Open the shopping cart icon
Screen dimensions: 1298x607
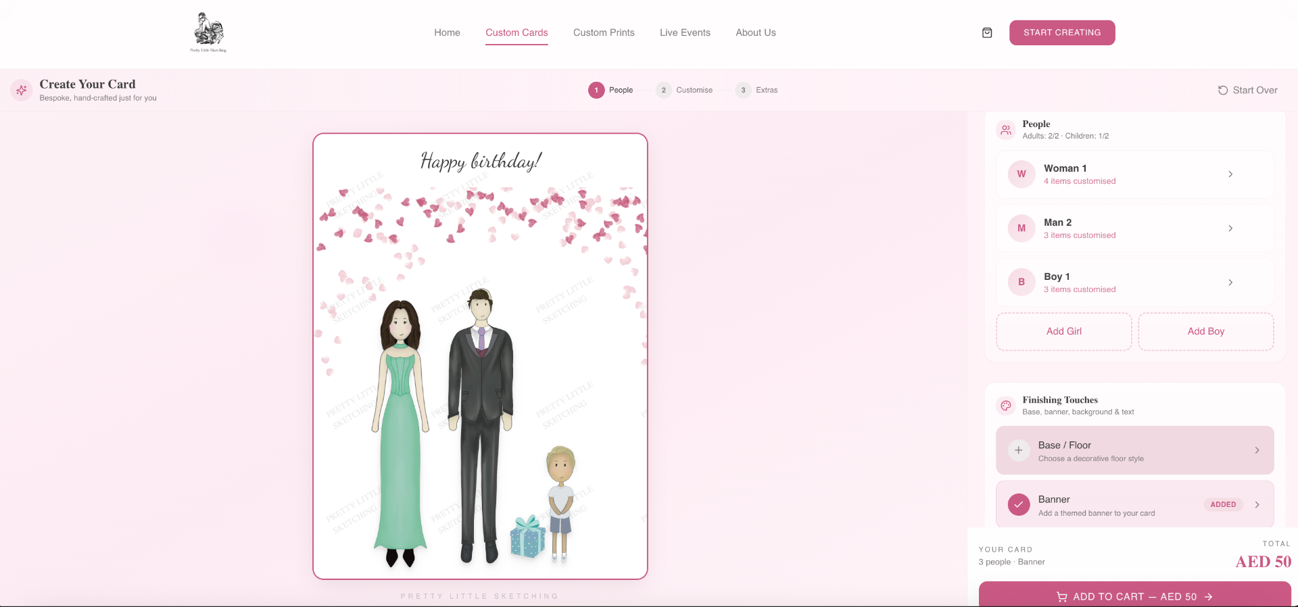pos(987,32)
